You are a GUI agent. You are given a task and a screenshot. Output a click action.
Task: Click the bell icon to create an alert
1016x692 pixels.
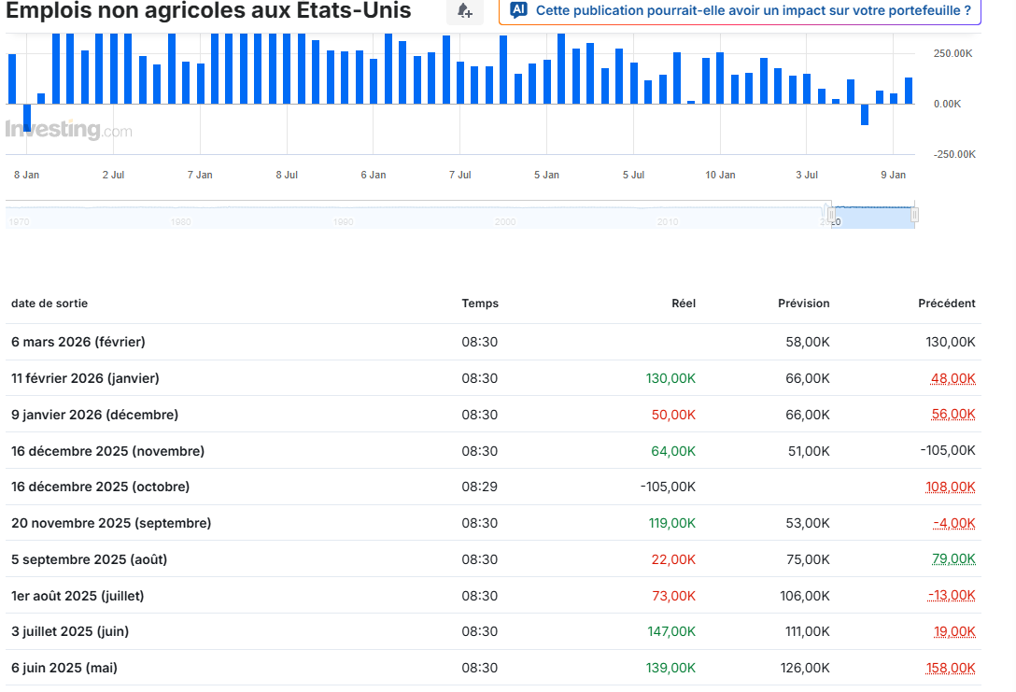(465, 10)
